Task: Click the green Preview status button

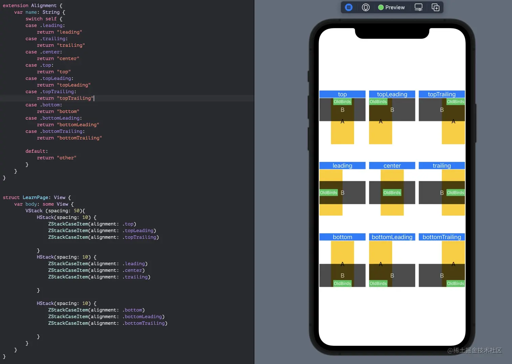Action: pyautogui.click(x=391, y=7)
